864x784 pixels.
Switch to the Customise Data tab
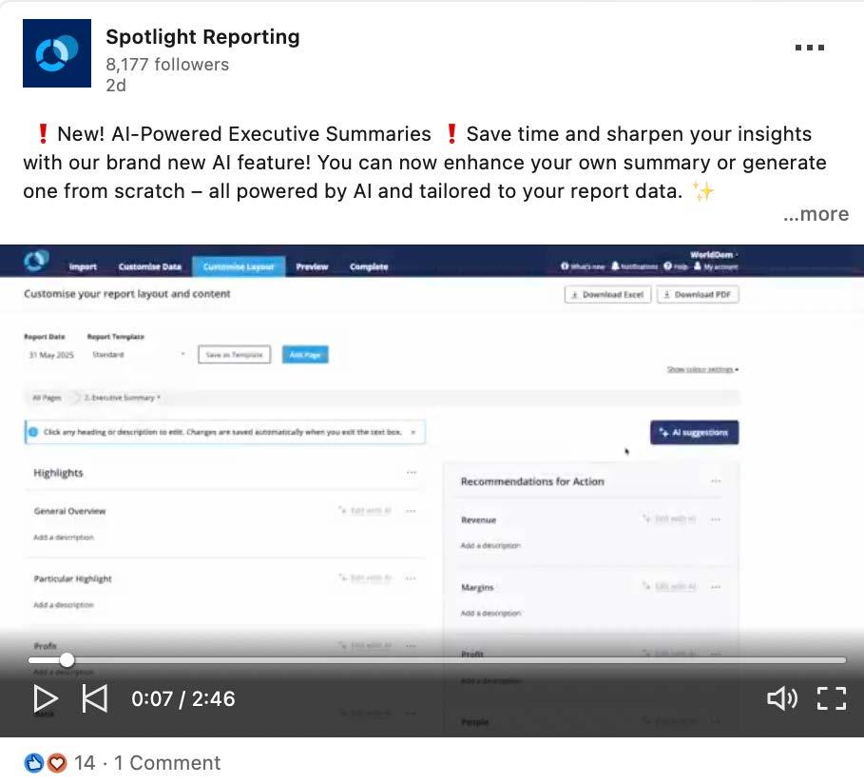click(x=150, y=267)
